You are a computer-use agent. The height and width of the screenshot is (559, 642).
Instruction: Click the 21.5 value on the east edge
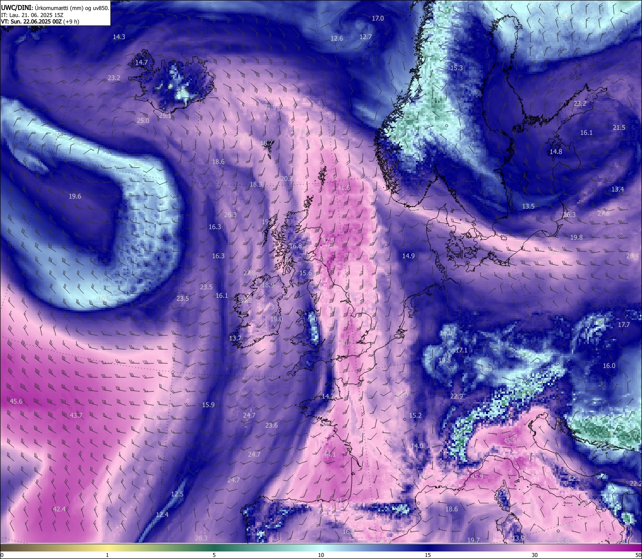pyautogui.click(x=619, y=127)
